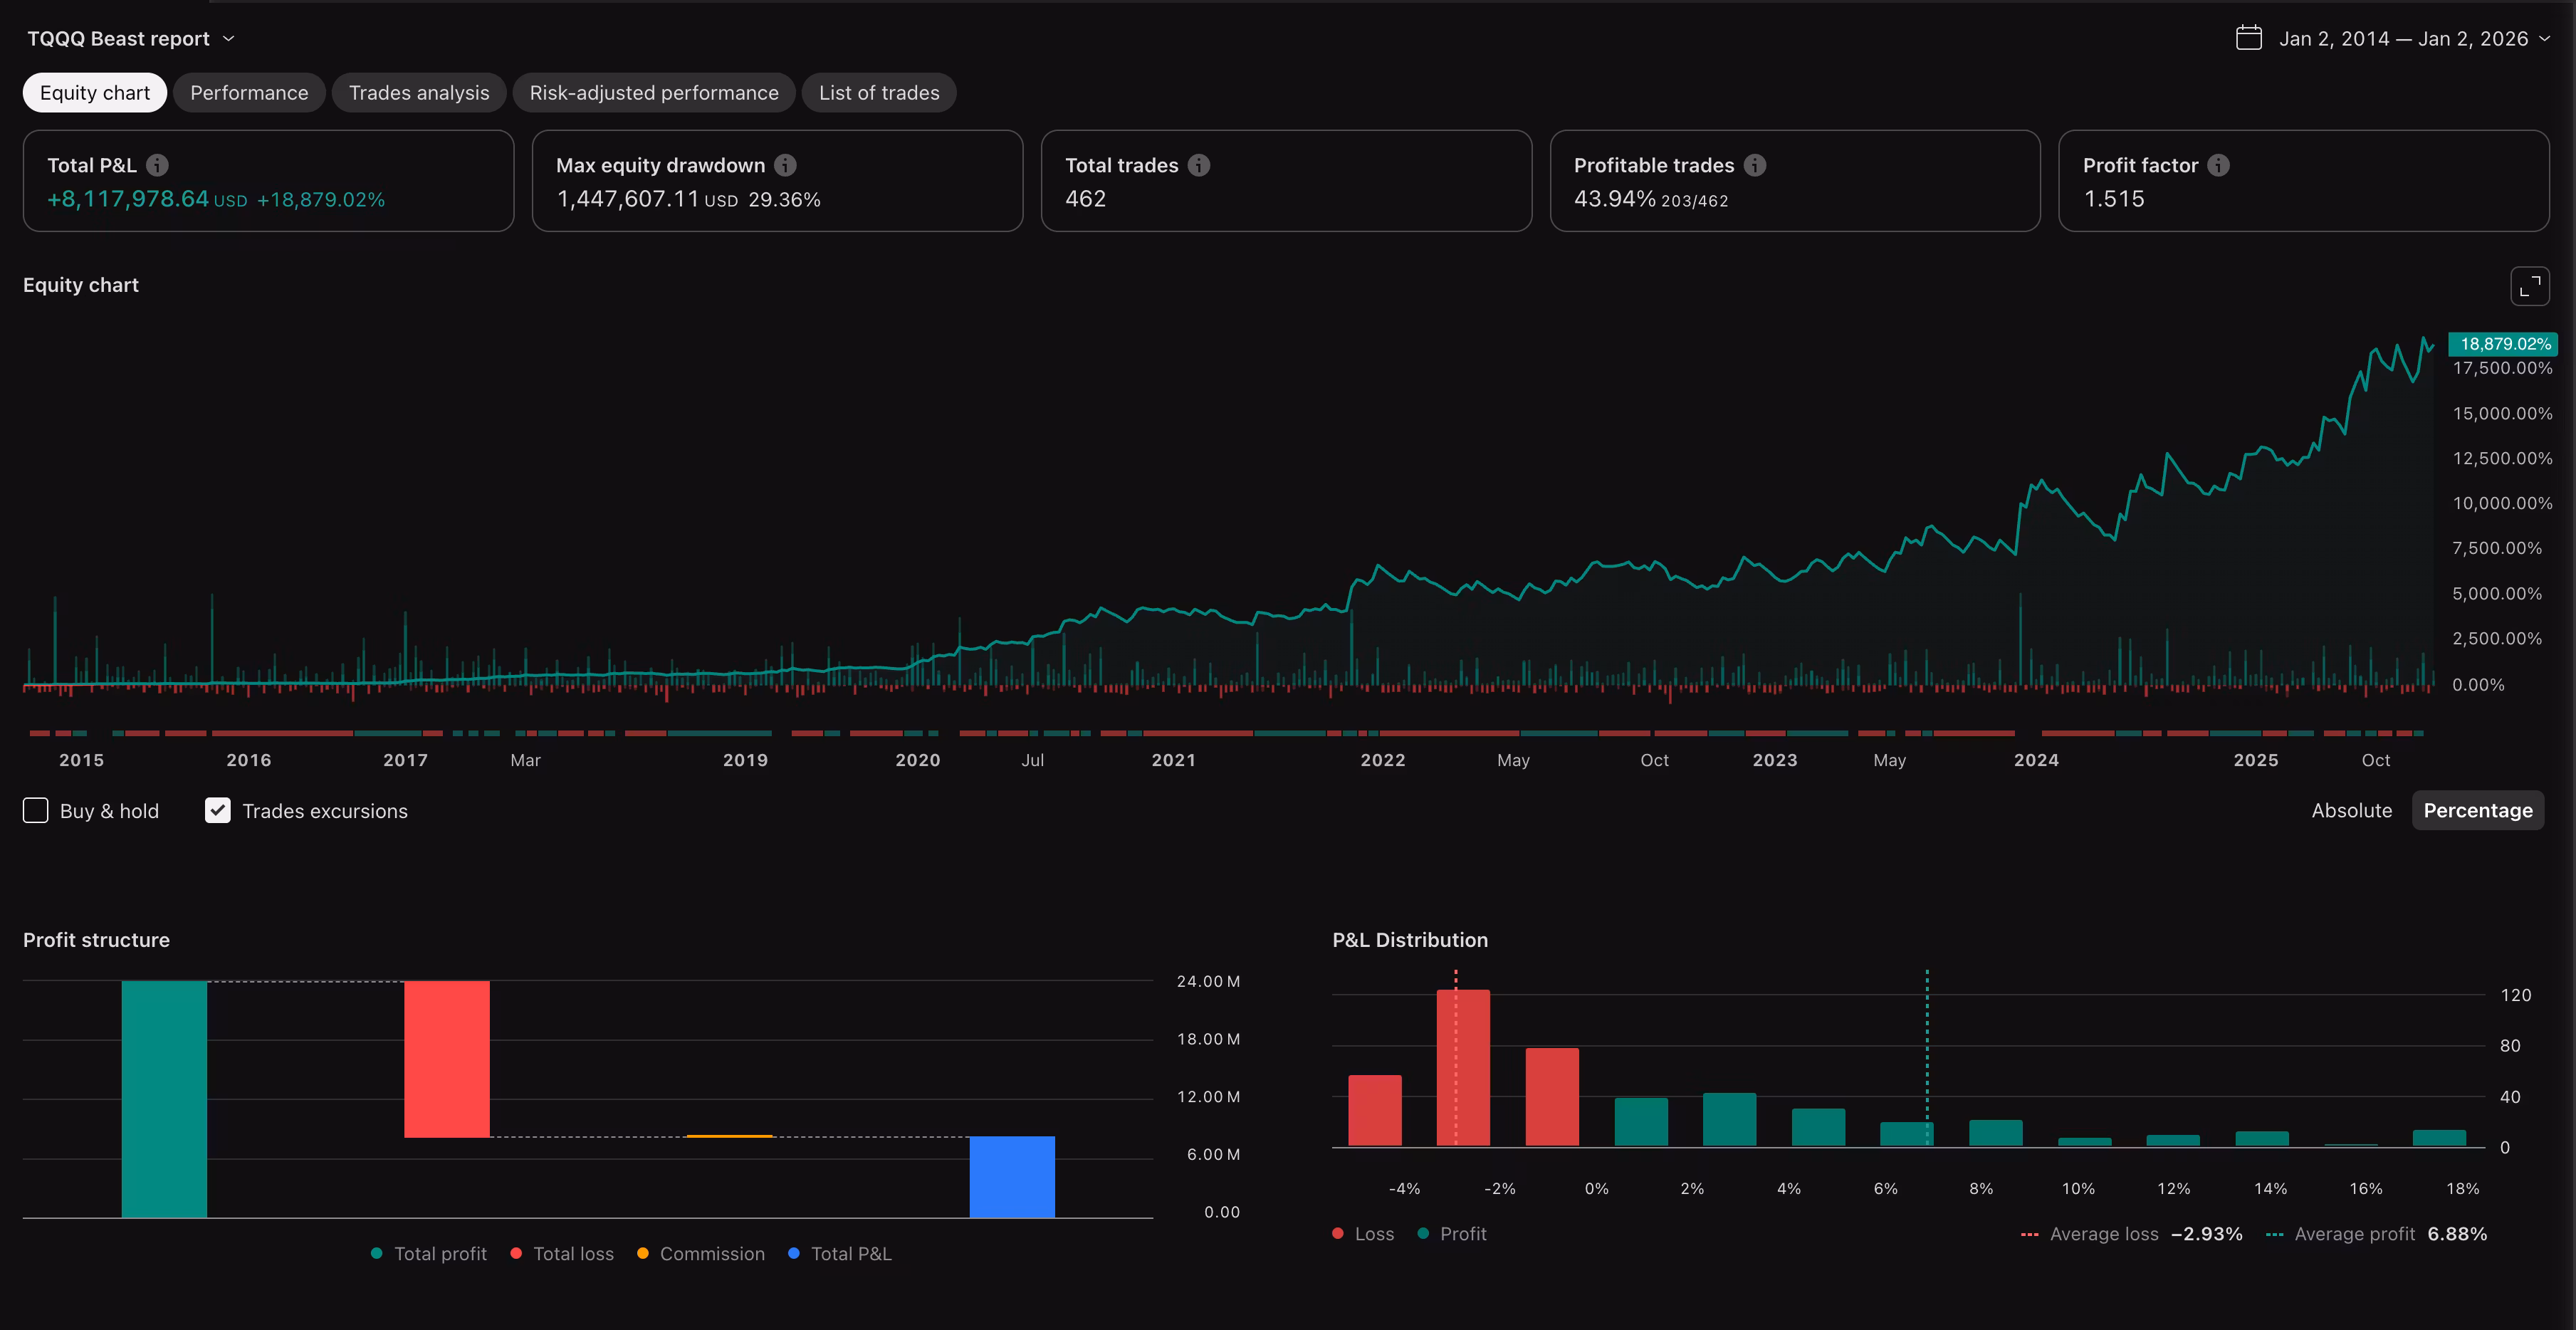2576x1330 pixels.
Task: Click info icon next to Total trades
Action: click(1199, 165)
